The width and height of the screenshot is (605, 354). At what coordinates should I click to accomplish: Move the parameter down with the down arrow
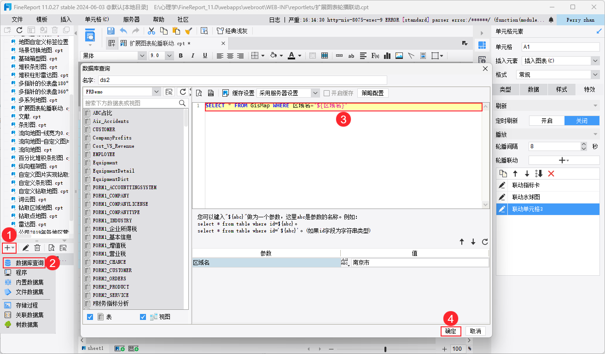473,242
